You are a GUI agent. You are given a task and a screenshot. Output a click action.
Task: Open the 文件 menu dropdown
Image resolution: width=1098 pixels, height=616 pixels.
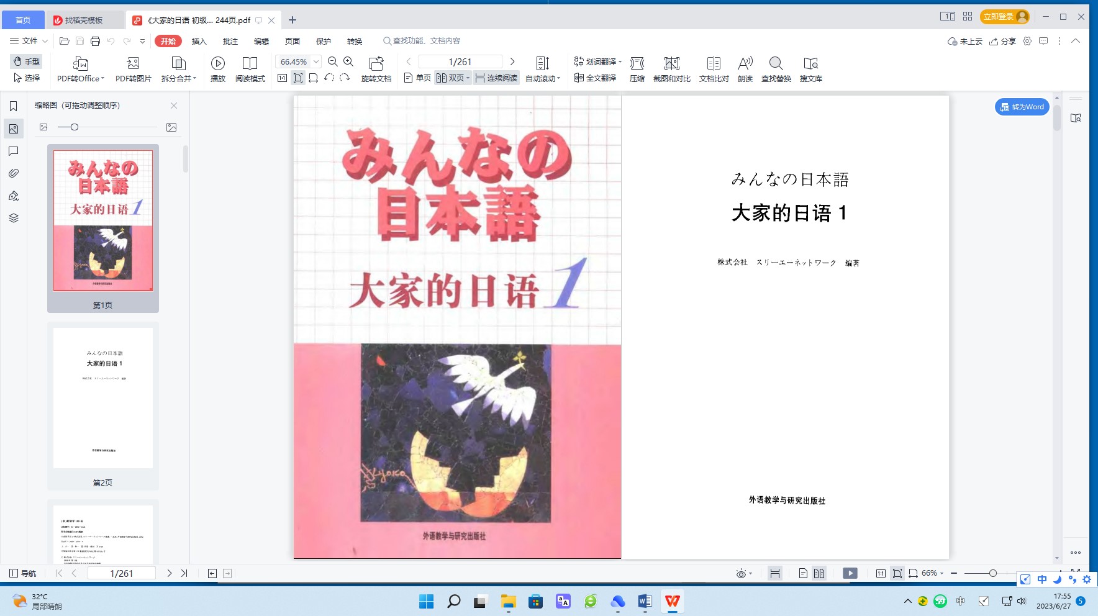[x=29, y=41]
